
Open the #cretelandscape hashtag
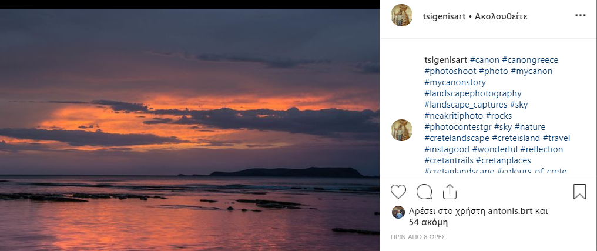coord(457,138)
